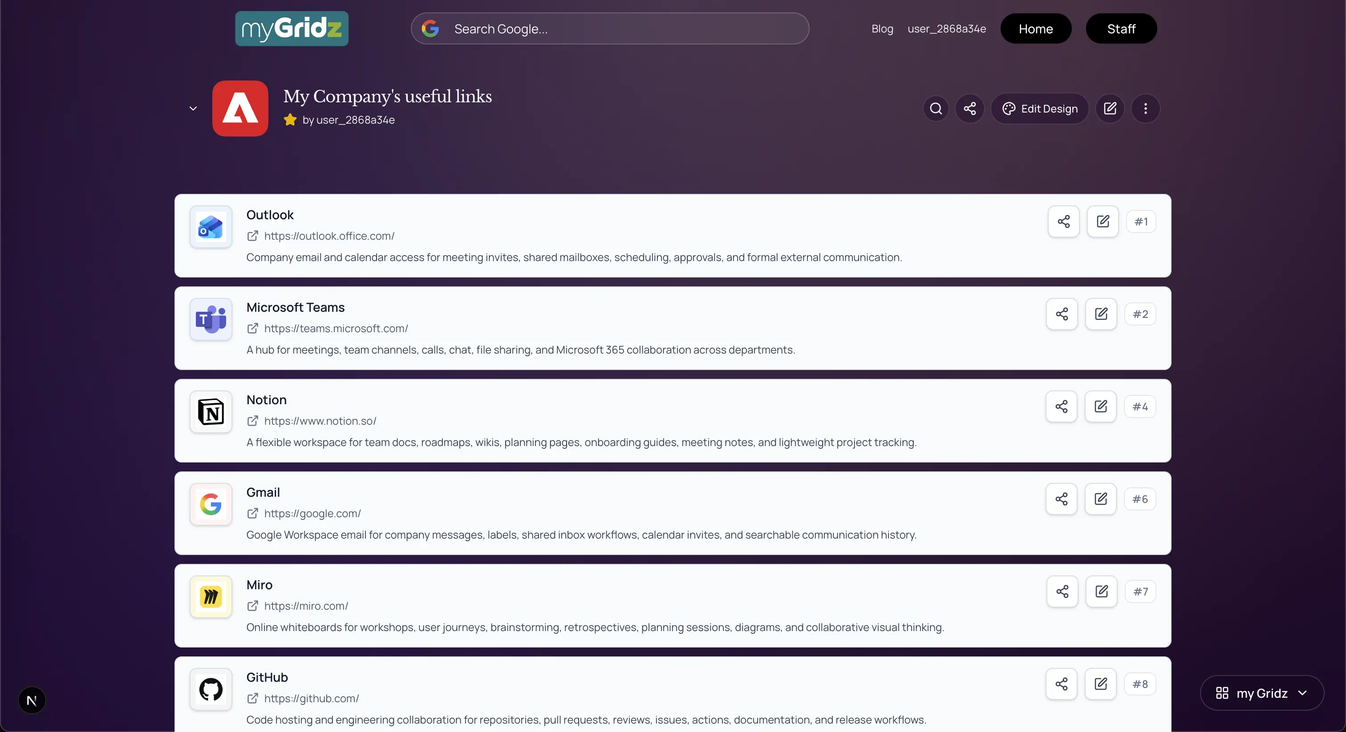Click the Microsoft Teams hub description
The height and width of the screenshot is (732, 1346).
click(520, 350)
